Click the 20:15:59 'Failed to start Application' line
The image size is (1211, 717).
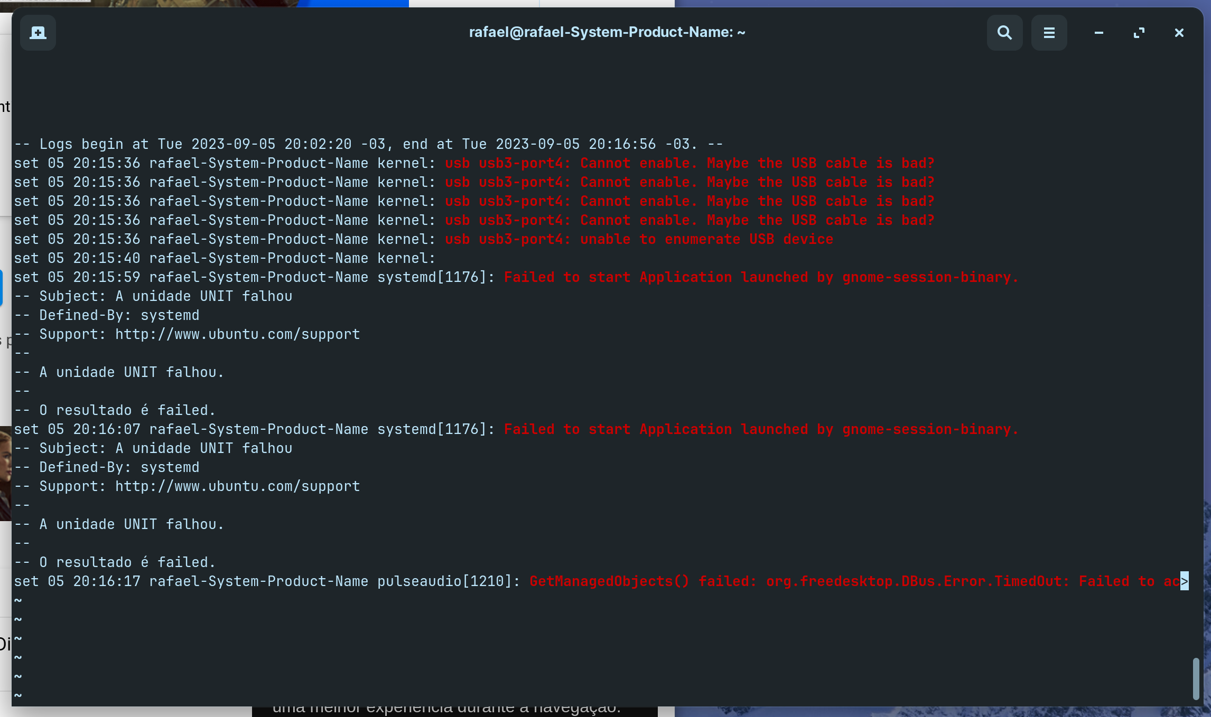(x=516, y=277)
